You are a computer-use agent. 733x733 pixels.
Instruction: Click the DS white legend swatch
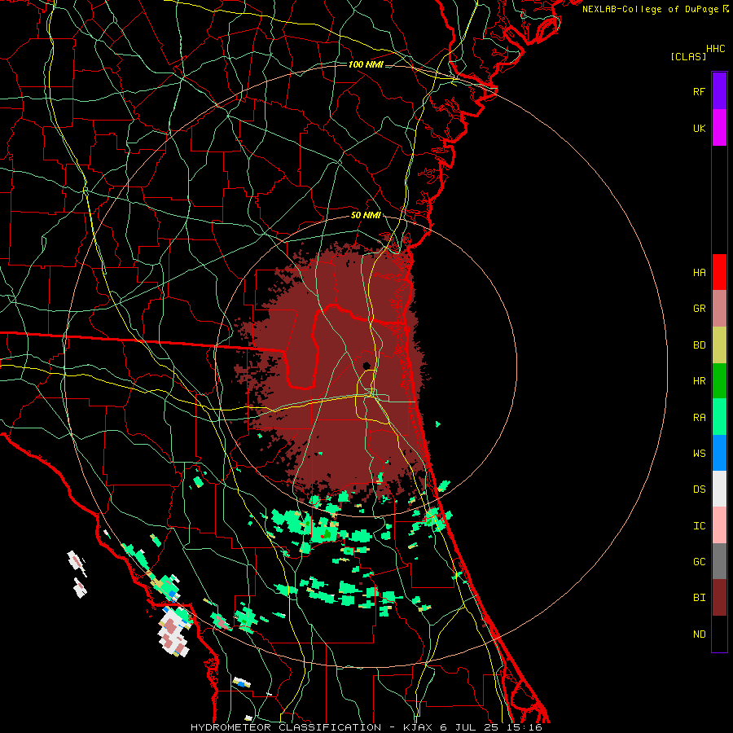pos(719,489)
